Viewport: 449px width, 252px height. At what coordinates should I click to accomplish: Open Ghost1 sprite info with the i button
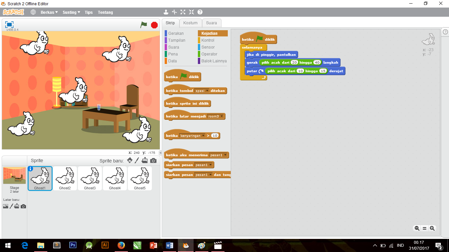pyautogui.click(x=31, y=168)
